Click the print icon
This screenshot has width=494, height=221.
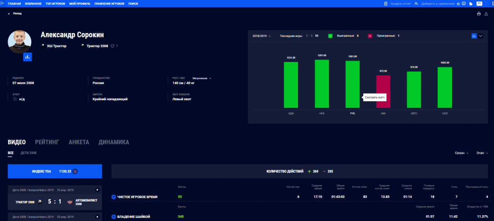[x=479, y=13]
